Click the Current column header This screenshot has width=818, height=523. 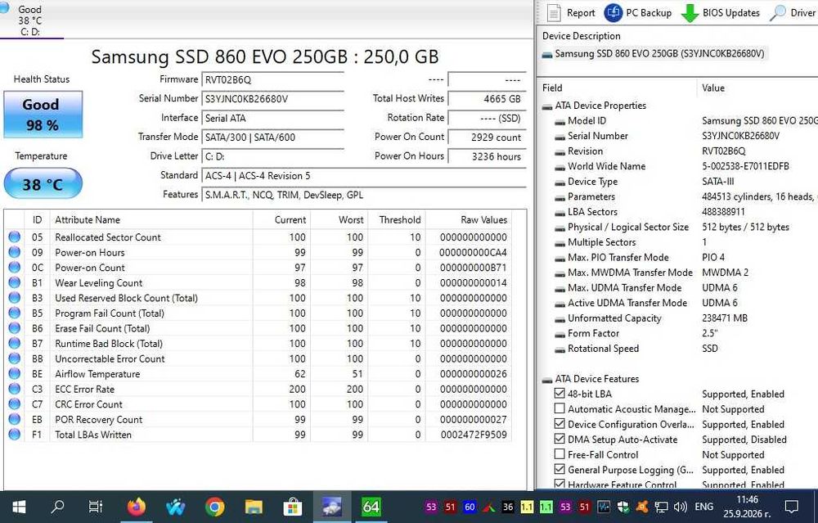click(281, 219)
